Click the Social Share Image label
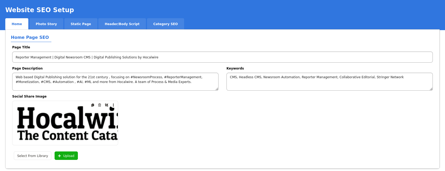The image size is (445, 171). tap(29, 96)
